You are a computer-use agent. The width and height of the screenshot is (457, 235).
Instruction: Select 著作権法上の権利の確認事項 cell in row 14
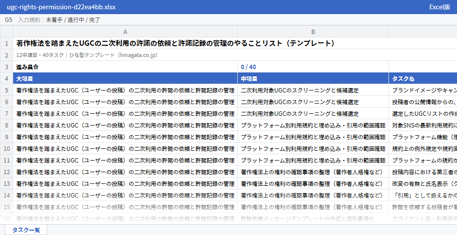[x=313, y=195]
